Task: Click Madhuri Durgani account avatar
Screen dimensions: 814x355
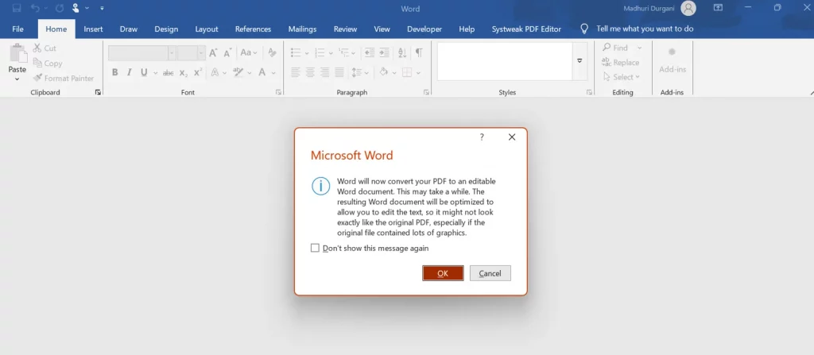Action: pos(688,8)
